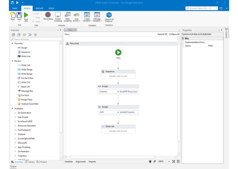238x169 pixels.
Task: Run the workflow with green play icon
Action: 26,15
